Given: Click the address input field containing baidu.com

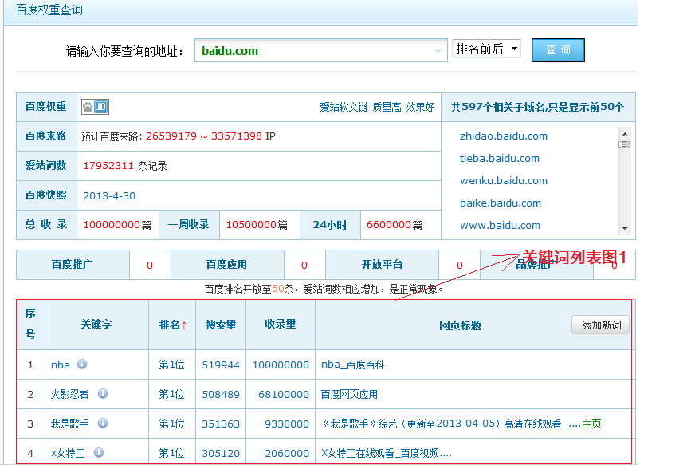Looking at the screenshot, I should [315, 51].
